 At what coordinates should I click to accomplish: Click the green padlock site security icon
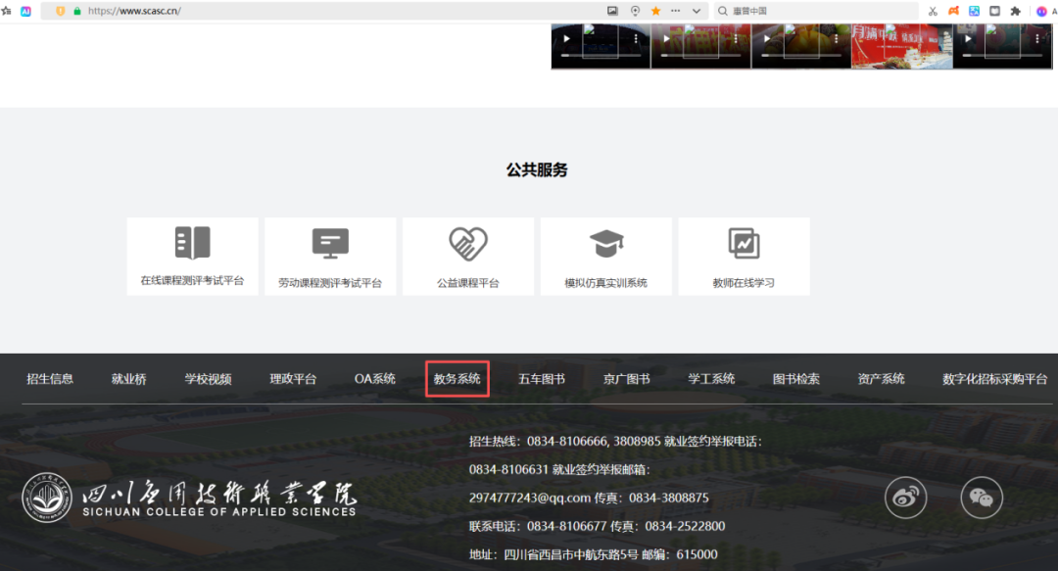[x=77, y=11]
